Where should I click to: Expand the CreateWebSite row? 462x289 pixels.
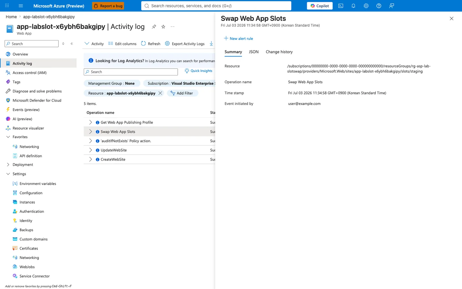click(x=90, y=159)
